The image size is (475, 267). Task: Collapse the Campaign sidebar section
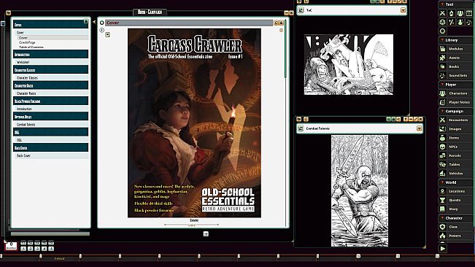[x=455, y=111]
